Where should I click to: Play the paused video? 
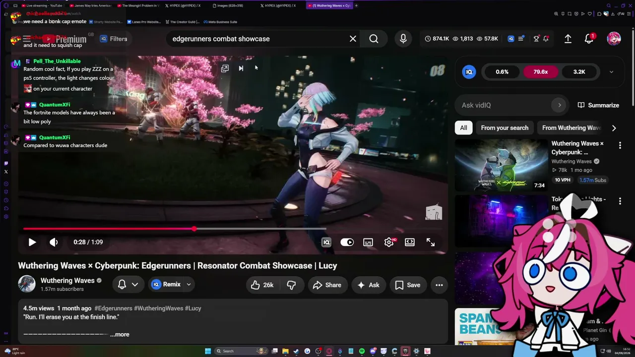[x=32, y=242]
